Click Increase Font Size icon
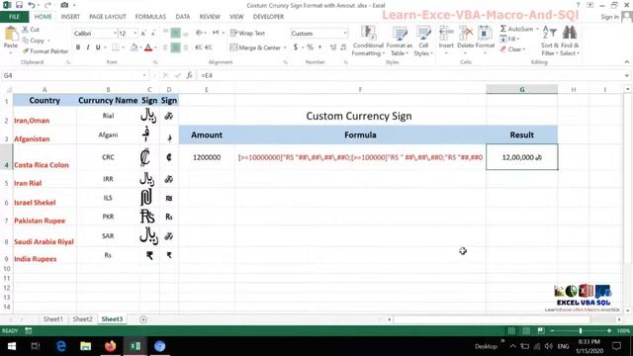This screenshot has width=633, height=356. 142,34
